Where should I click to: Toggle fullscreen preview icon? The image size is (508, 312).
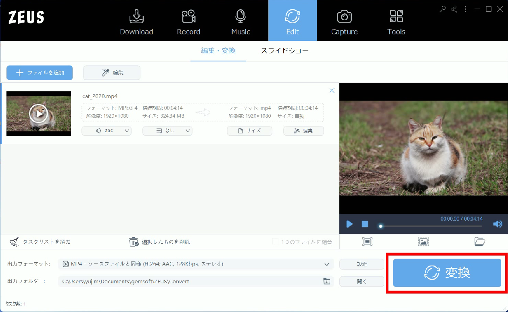click(367, 242)
